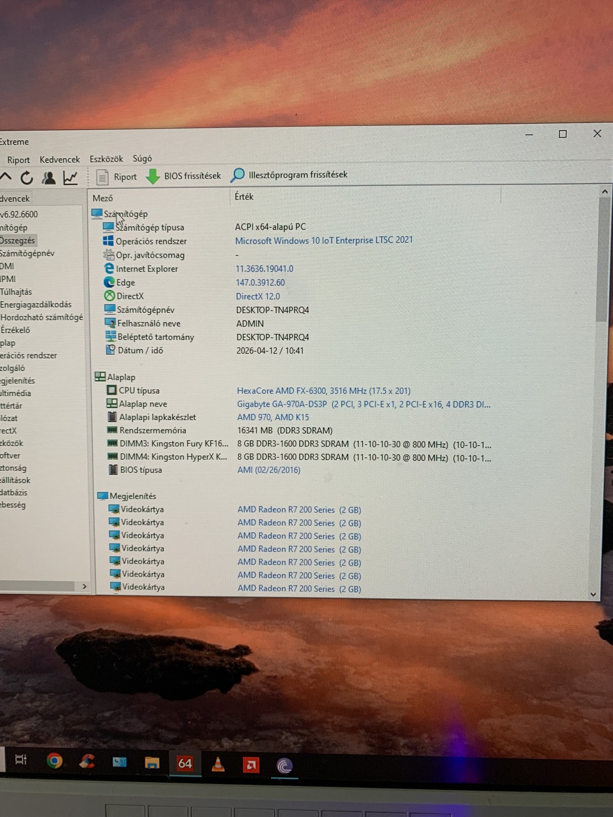Click the Dátum / idő clock icon
The width and height of the screenshot is (613, 817).
click(x=110, y=350)
